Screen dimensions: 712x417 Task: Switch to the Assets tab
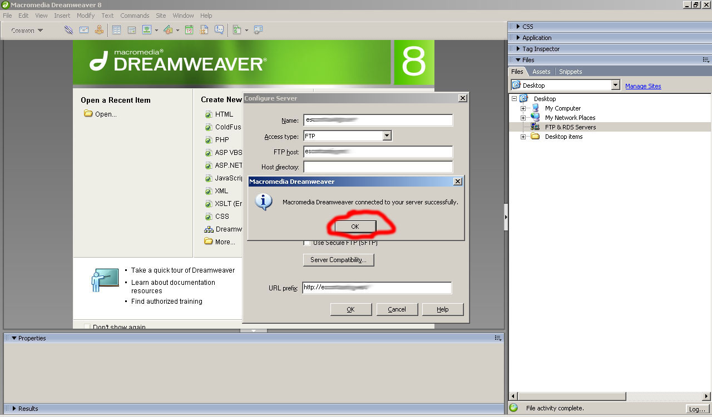coord(541,72)
